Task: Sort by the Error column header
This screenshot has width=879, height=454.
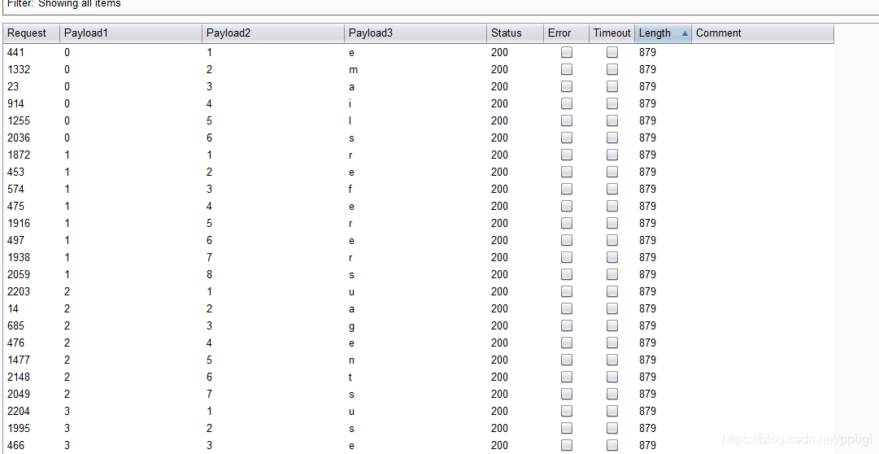Action: tap(566, 33)
